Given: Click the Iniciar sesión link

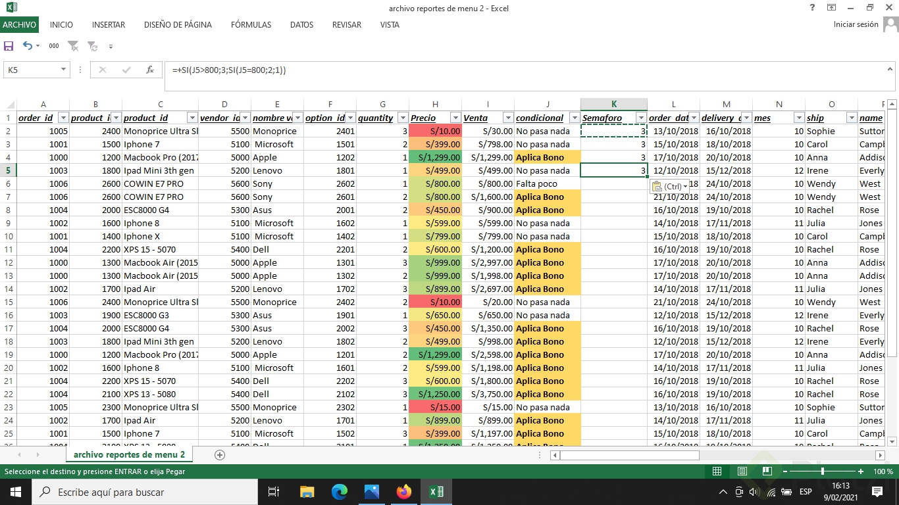Looking at the screenshot, I should 856,25.
